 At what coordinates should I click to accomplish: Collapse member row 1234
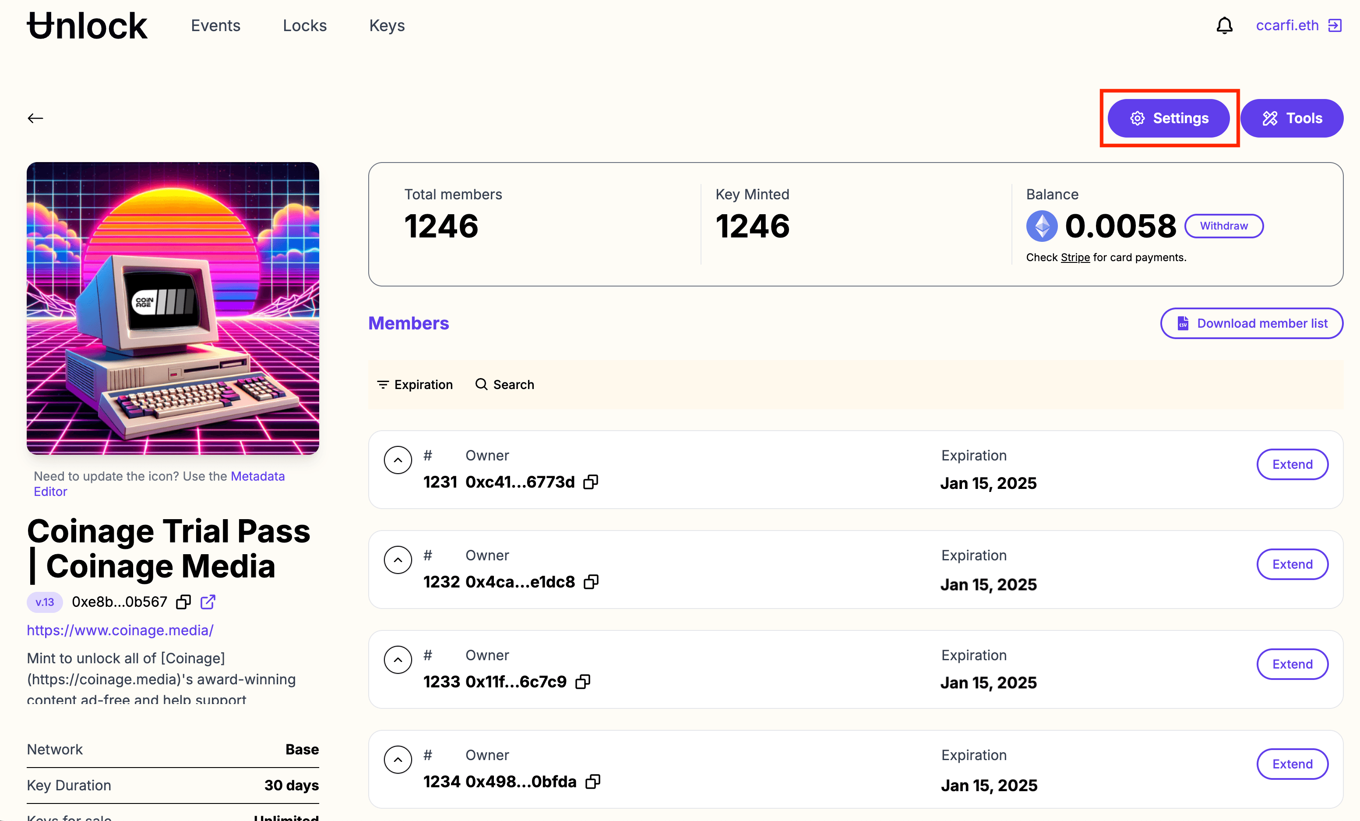(x=398, y=760)
